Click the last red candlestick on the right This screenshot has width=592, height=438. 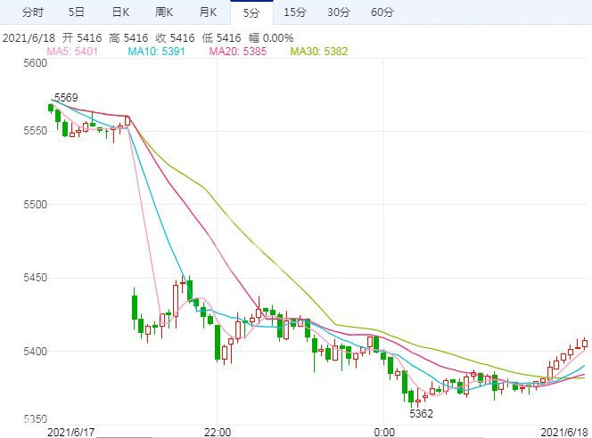585,344
